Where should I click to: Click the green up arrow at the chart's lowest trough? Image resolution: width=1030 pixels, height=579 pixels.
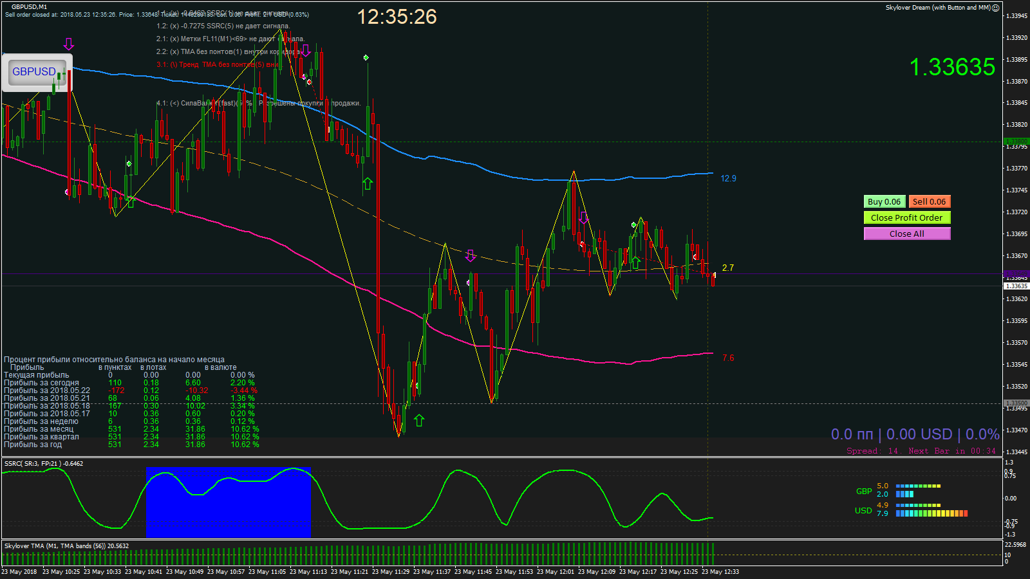pyautogui.click(x=419, y=421)
